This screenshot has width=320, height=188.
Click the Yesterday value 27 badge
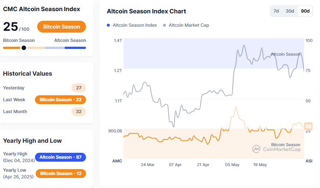[79, 88]
